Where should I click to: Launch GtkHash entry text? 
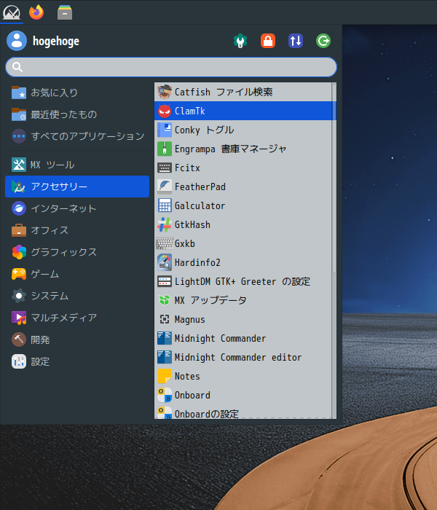[x=192, y=224]
